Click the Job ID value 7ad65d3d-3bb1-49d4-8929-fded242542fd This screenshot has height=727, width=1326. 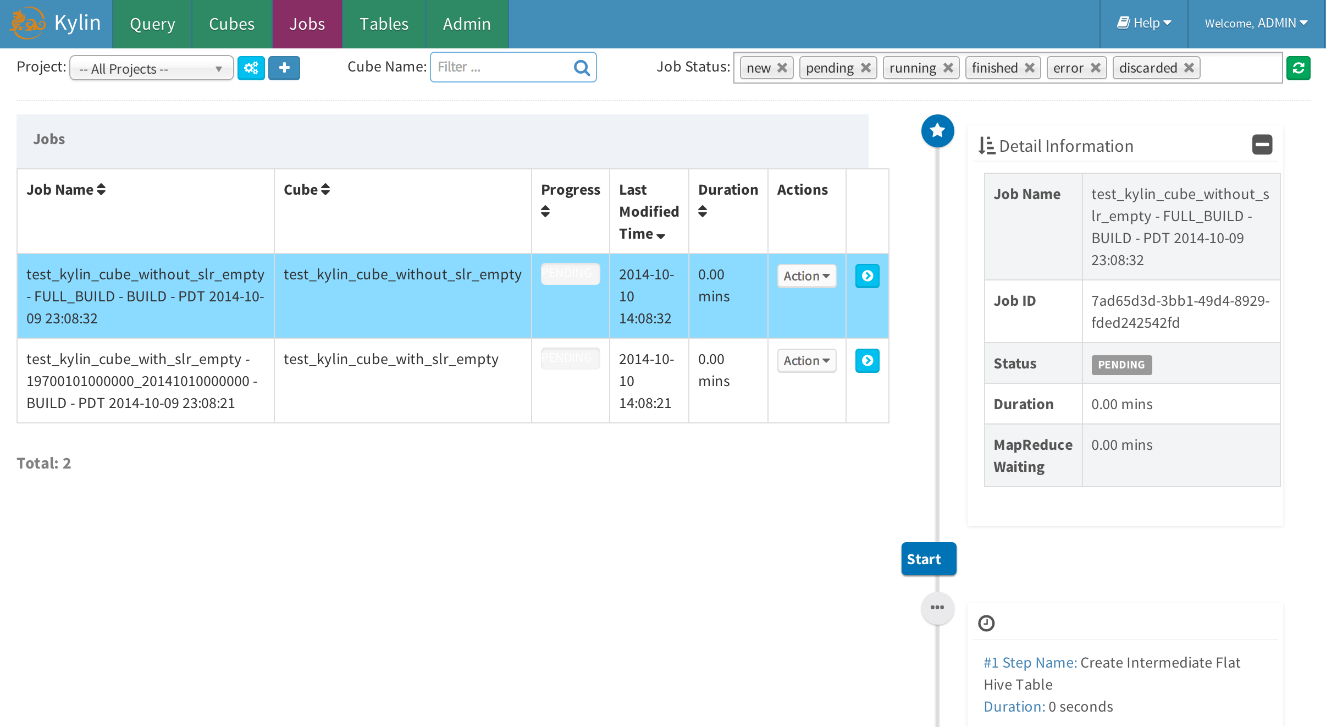1180,311
